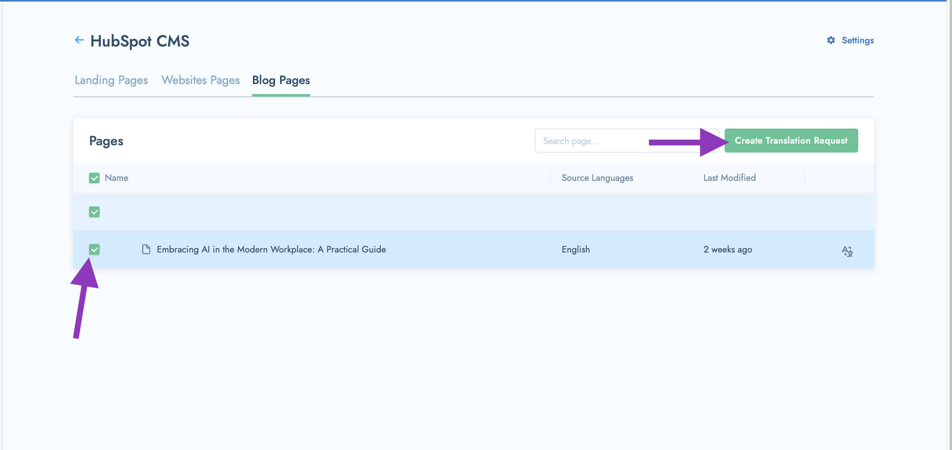Click the Pages section heading
Screen dimensions: 952x450
coord(106,141)
